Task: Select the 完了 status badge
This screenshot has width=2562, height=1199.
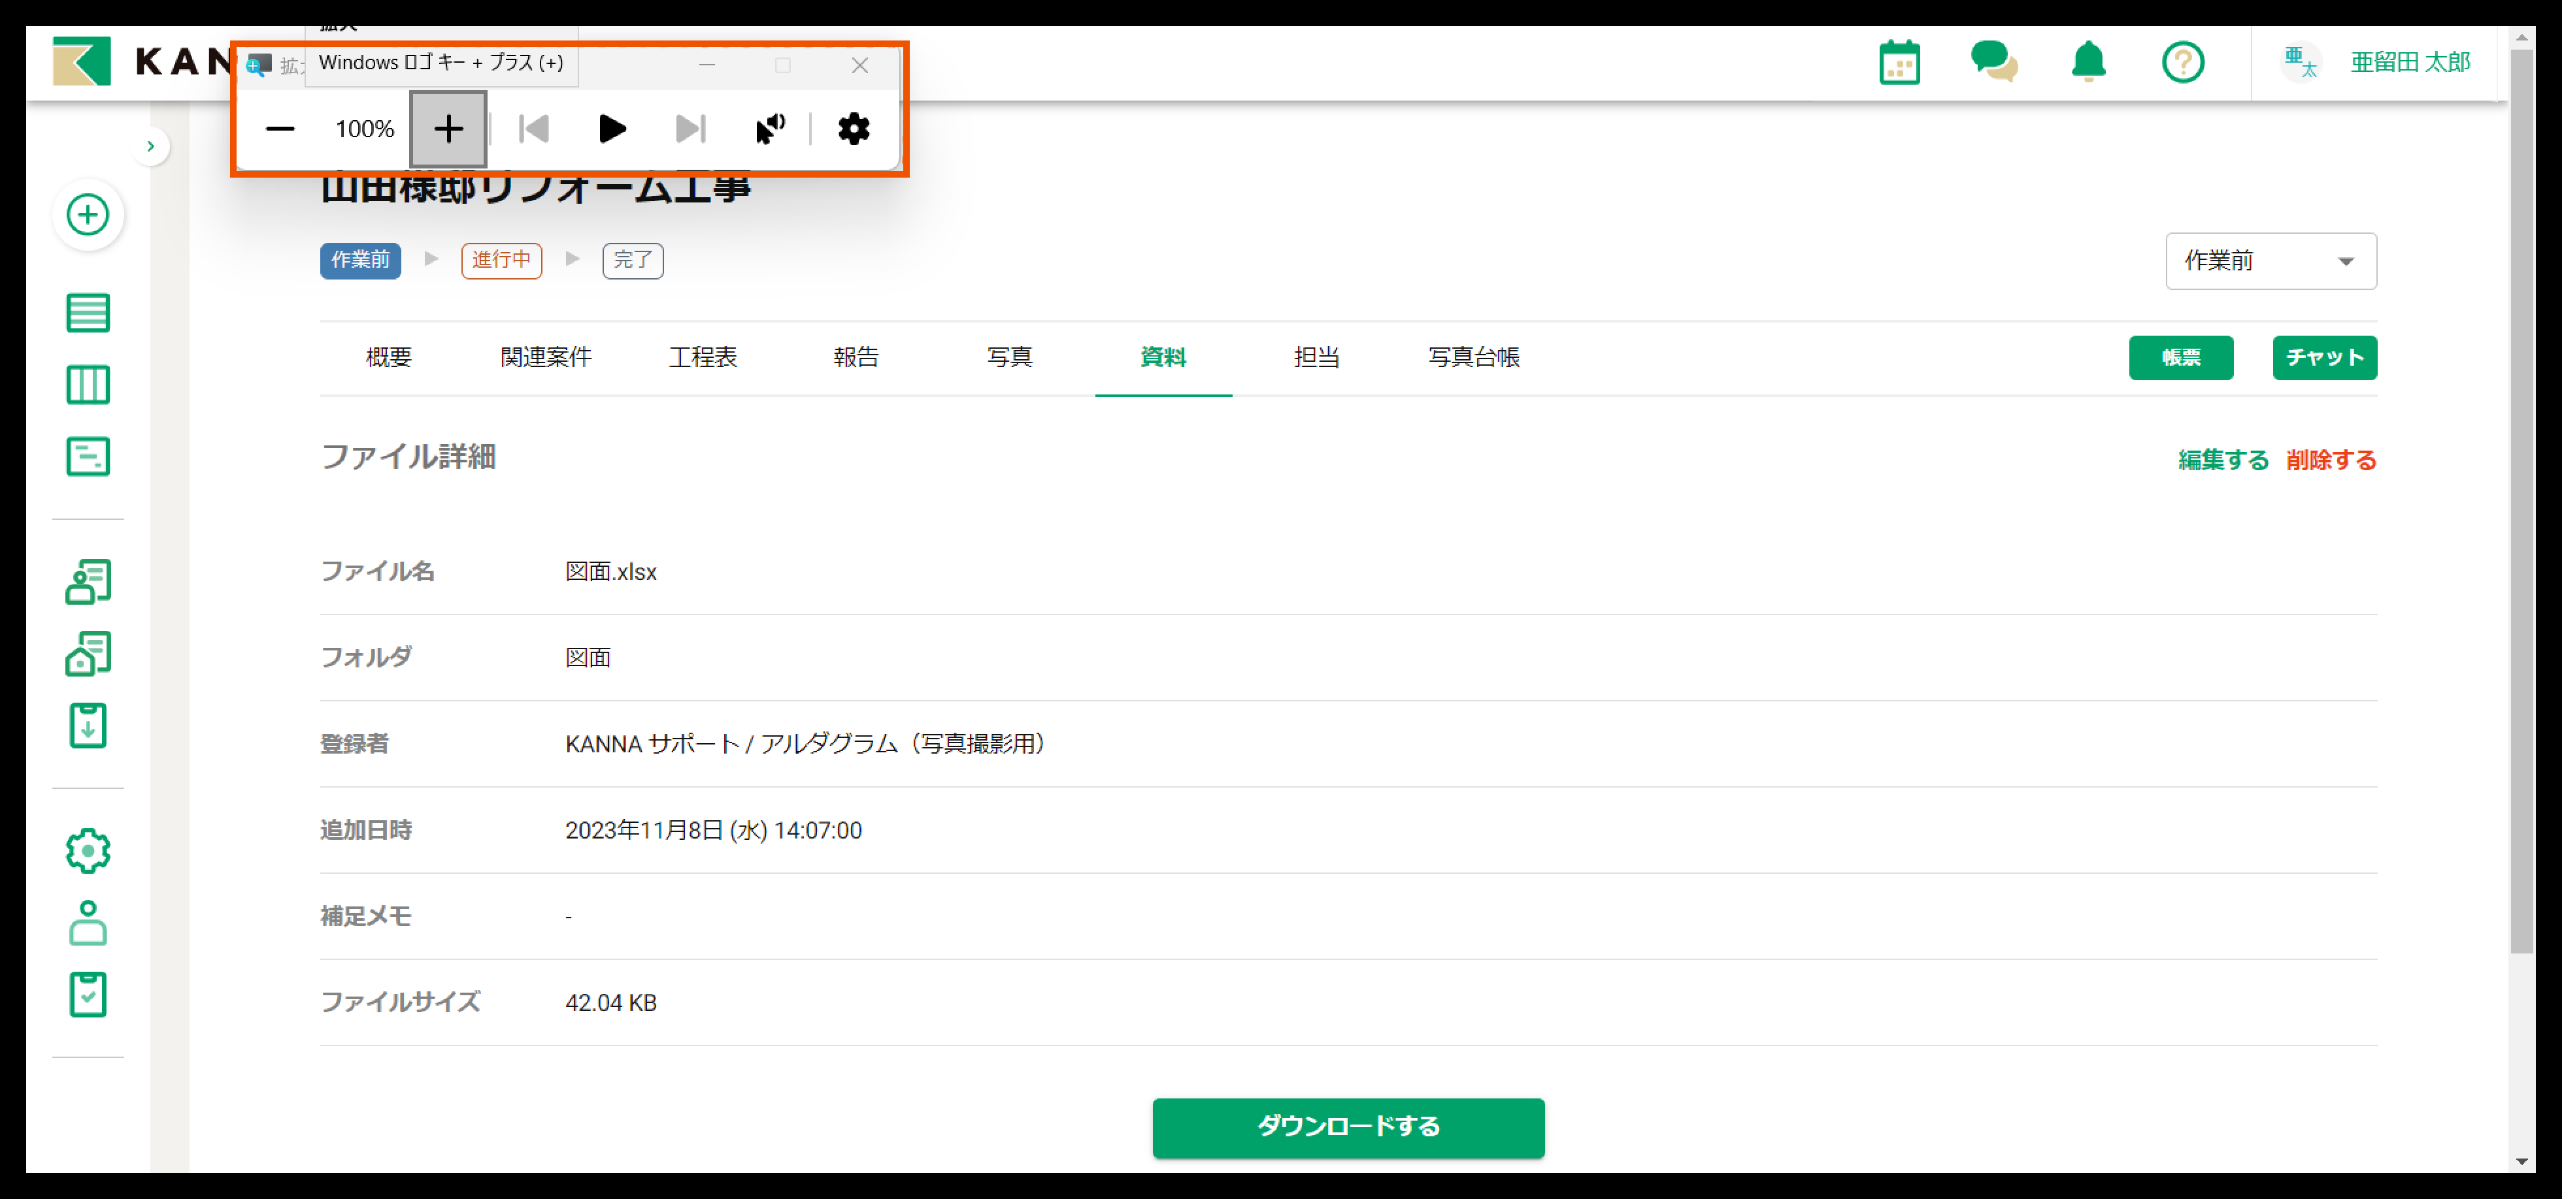Action: click(633, 261)
